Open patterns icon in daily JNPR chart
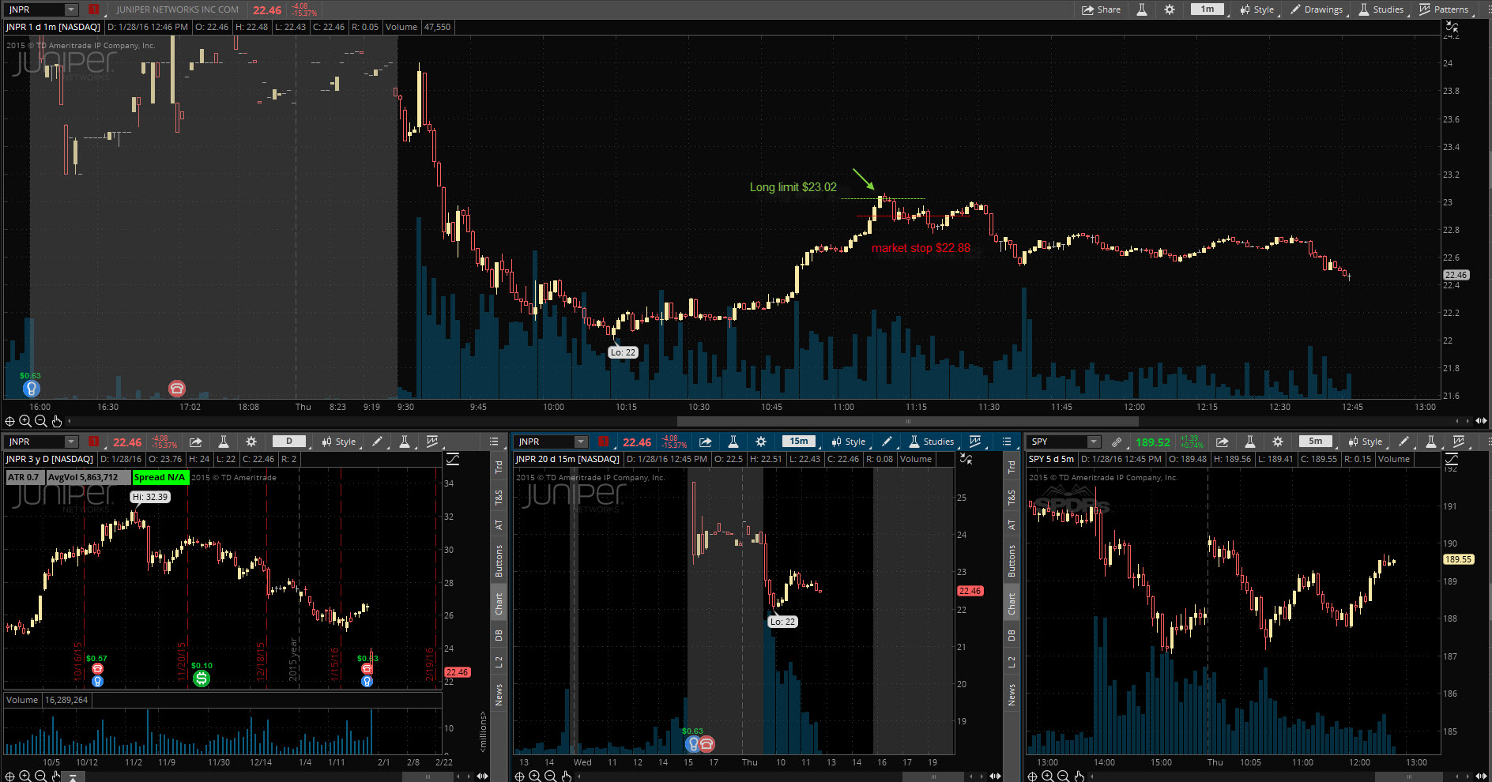The image size is (1492, 782). point(431,442)
